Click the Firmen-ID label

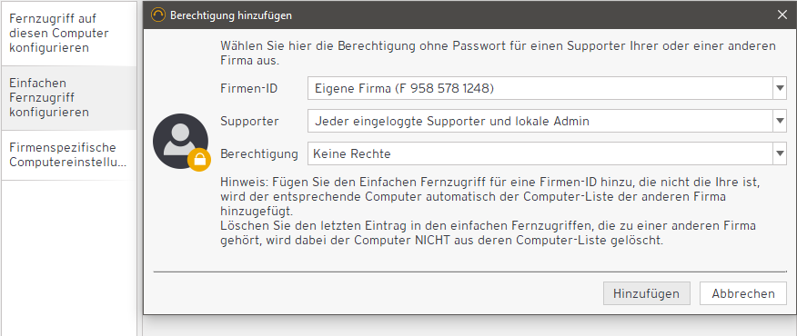[249, 89]
